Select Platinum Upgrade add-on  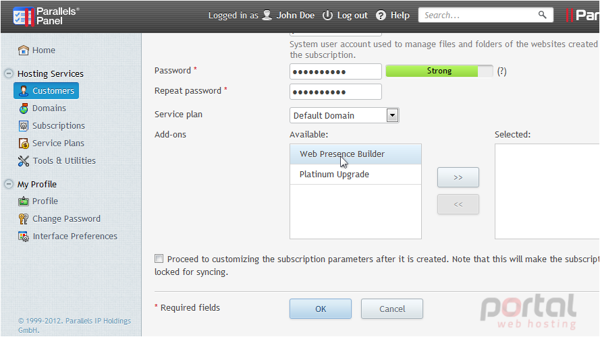click(x=356, y=175)
